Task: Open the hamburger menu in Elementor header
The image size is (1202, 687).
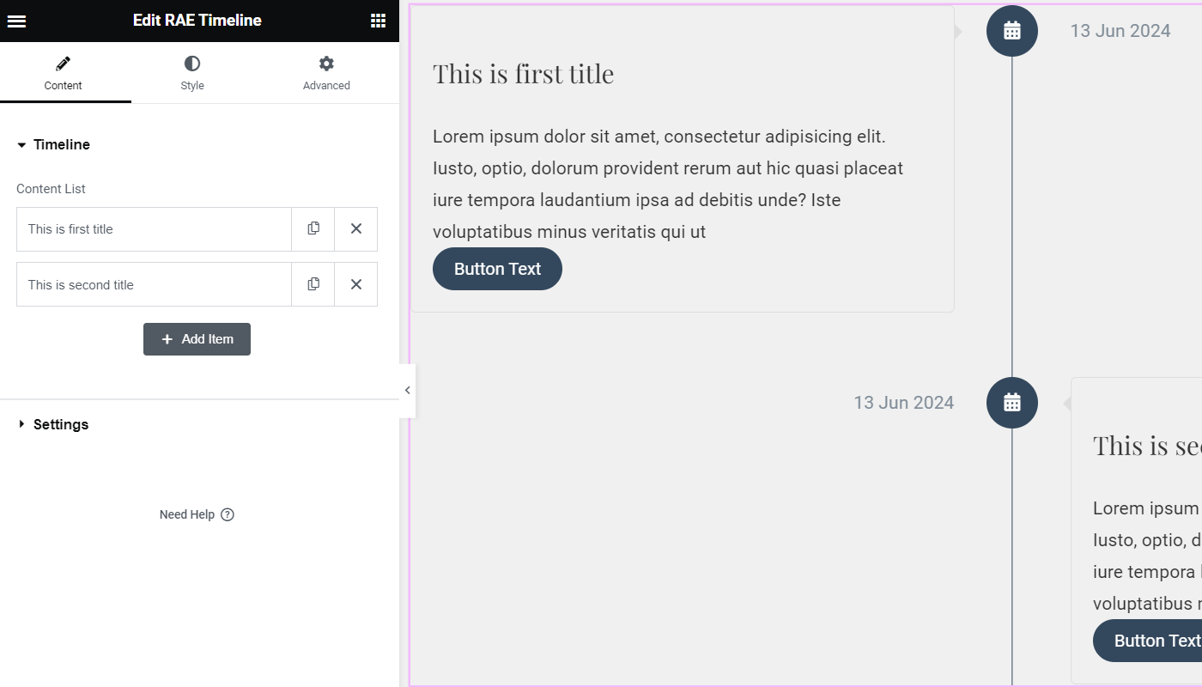Action: tap(16, 21)
